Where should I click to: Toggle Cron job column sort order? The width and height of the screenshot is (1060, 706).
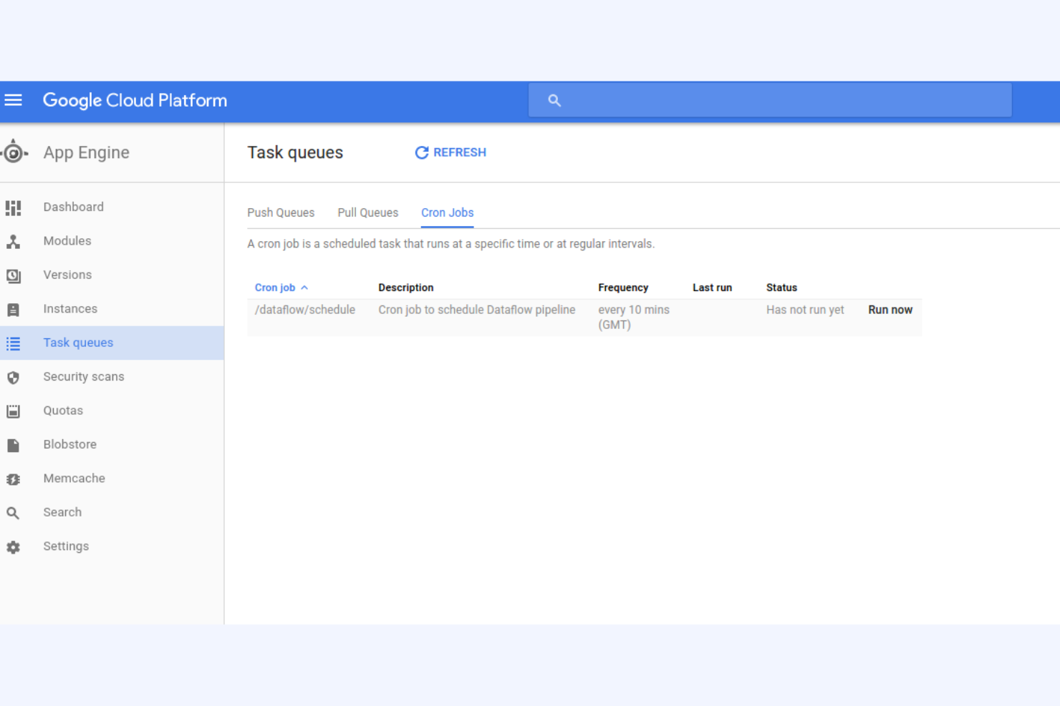(x=281, y=287)
